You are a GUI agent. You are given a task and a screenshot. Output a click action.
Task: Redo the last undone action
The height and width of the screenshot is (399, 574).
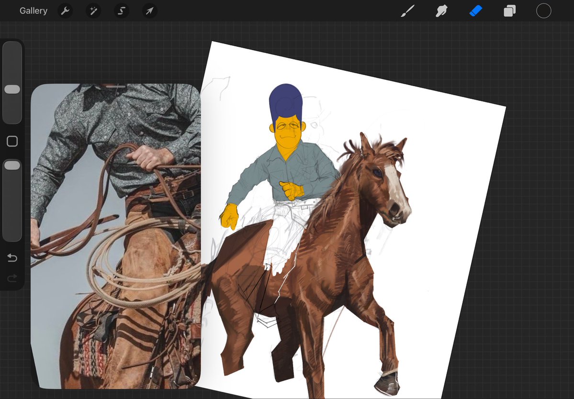tap(12, 279)
